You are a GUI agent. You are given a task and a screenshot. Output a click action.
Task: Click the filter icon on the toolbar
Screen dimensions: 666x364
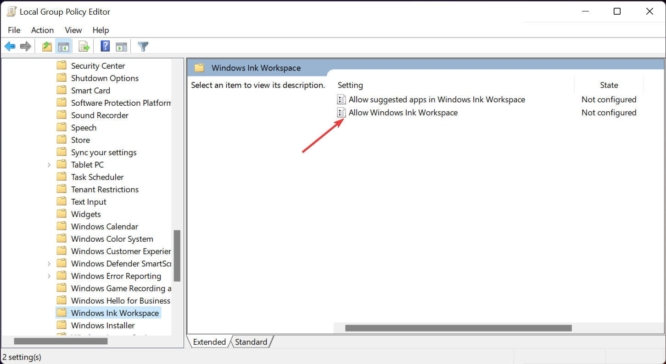(x=143, y=46)
